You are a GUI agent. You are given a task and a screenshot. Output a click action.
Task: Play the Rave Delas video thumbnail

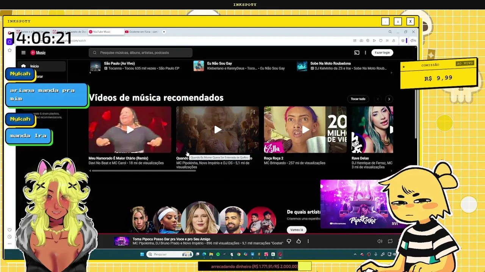coord(372,130)
